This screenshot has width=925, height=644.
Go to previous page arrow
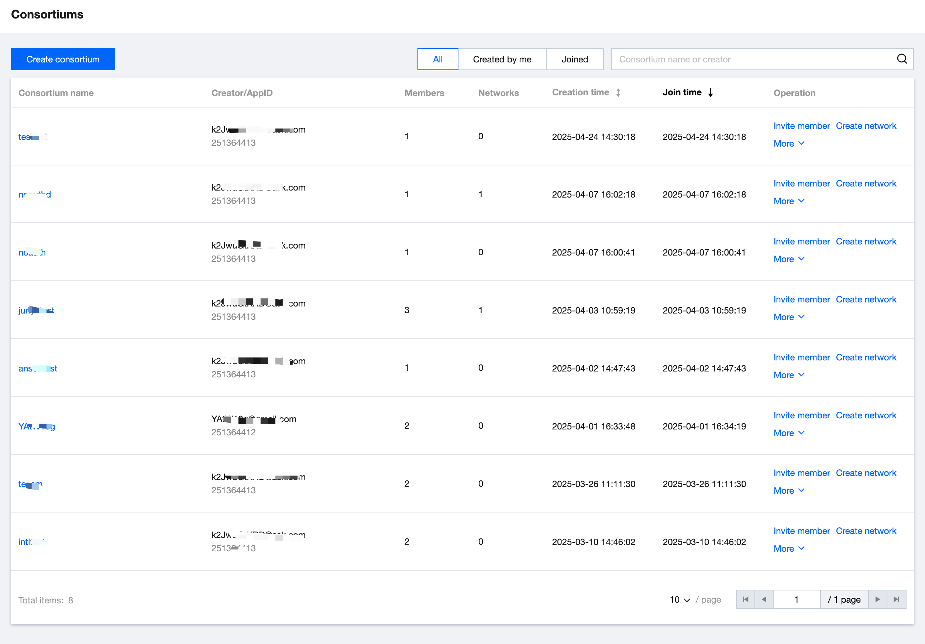pos(764,599)
